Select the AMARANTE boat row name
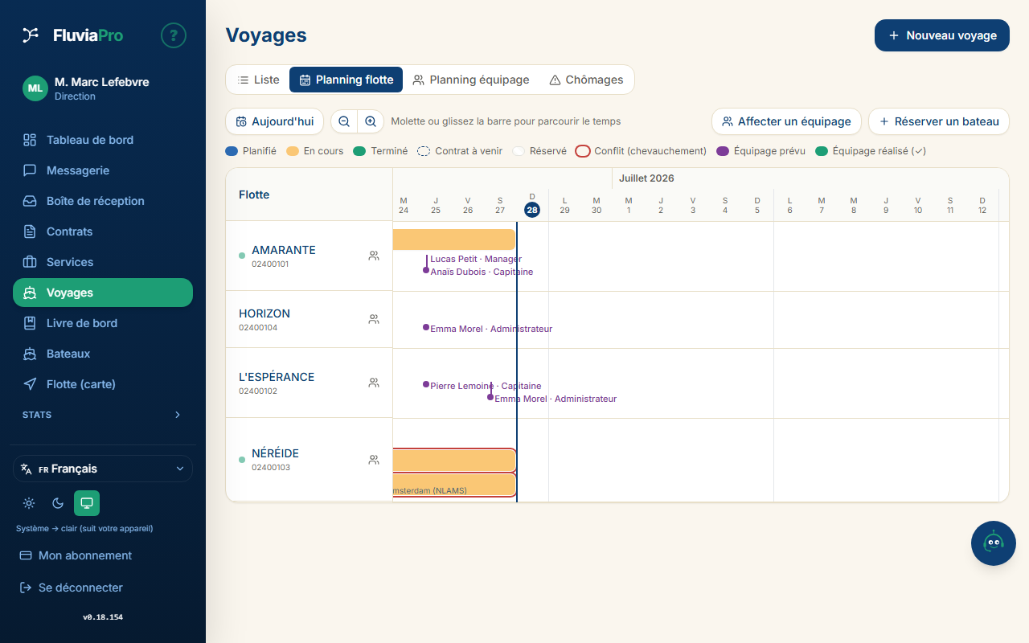The image size is (1029, 643). pyautogui.click(x=284, y=250)
